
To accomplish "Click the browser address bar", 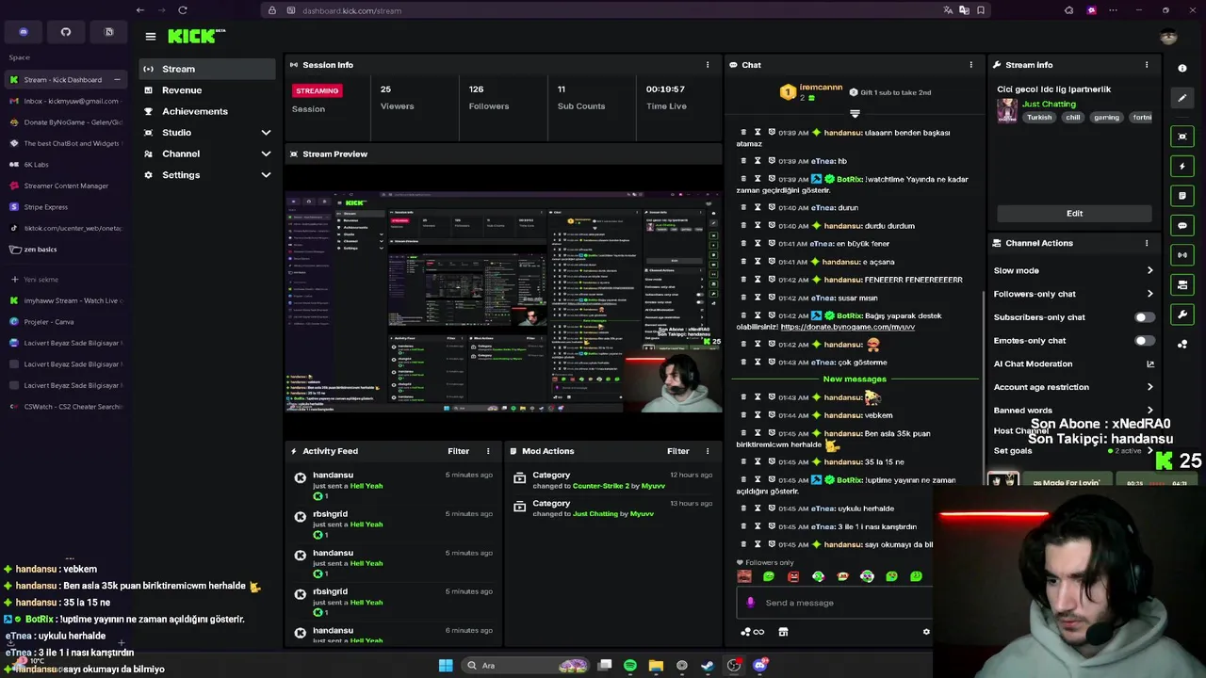I will tap(627, 10).
